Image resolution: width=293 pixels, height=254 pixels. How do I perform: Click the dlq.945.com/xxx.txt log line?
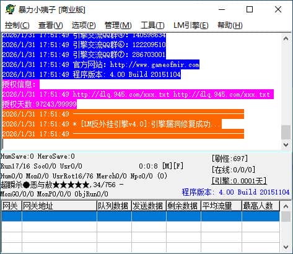(x=138, y=94)
